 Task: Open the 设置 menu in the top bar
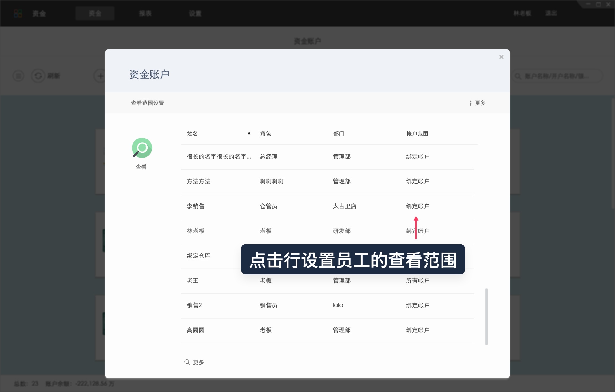coord(195,13)
